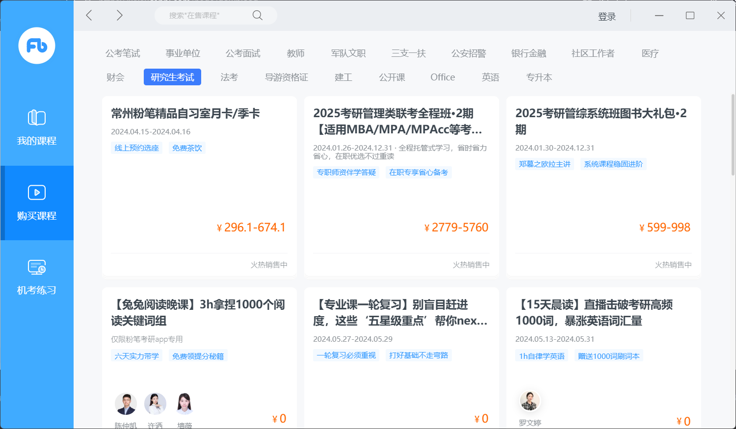This screenshot has height=429, width=736.
Task: Click teacher avatar 罗文婷
Action: pos(530,401)
